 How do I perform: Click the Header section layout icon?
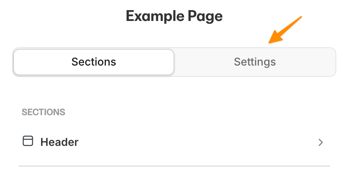tap(28, 141)
